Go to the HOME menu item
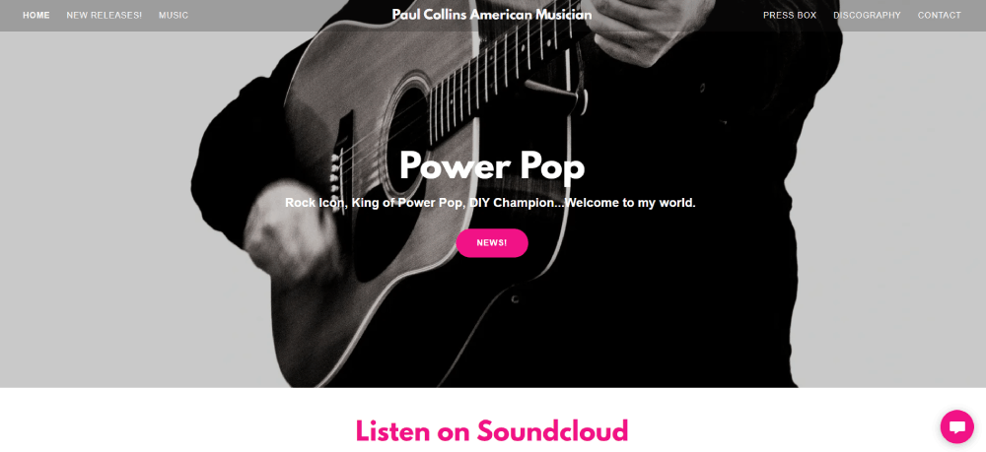Screen dimensions: 986x452 pyautogui.click(x=36, y=15)
